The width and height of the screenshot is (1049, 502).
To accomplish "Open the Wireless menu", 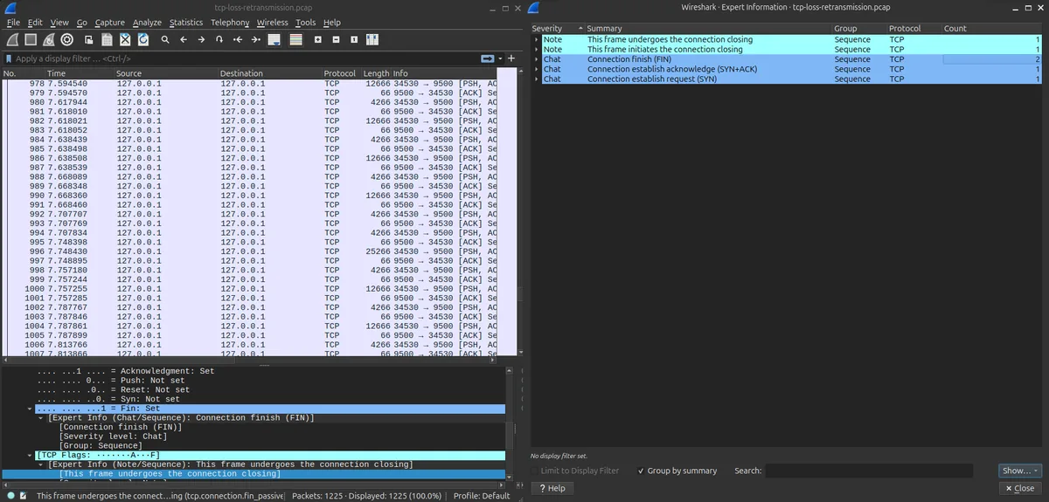I will point(273,22).
